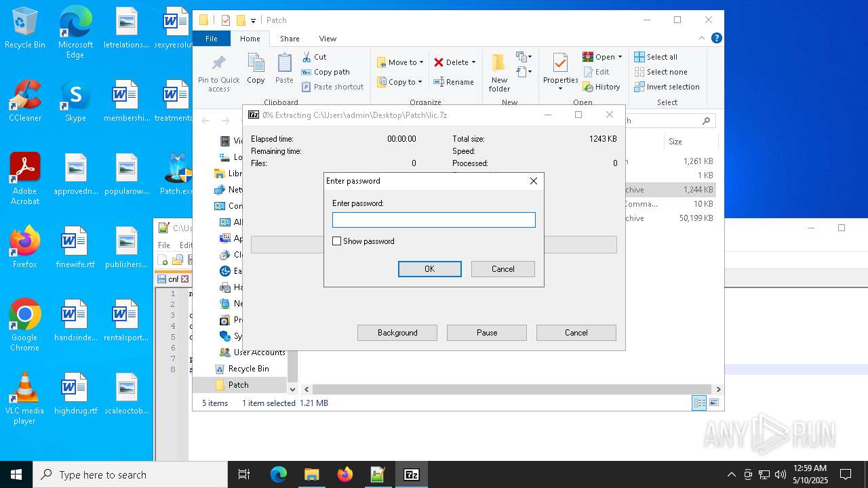Open Explorer Help question mark icon
The height and width of the screenshot is (488, 868).
[716, 39]
